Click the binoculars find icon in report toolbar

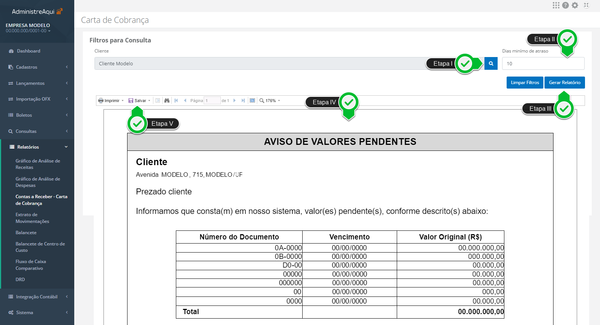[167, 101]
